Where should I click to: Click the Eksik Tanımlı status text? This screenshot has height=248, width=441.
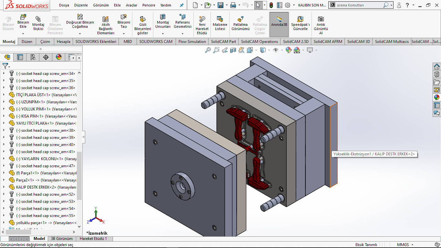click(366, 245)
